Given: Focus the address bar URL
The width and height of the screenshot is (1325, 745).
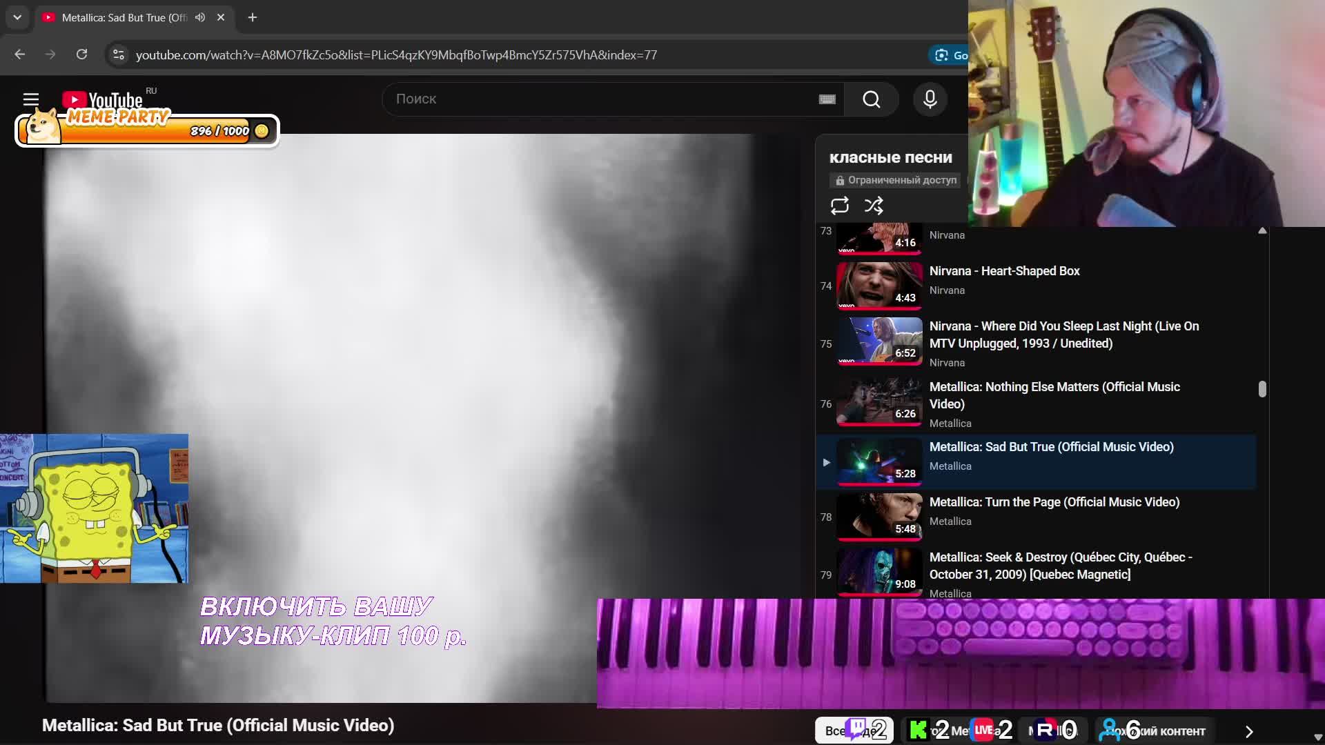Looking at the screenshot, I should tap(396, 54).
